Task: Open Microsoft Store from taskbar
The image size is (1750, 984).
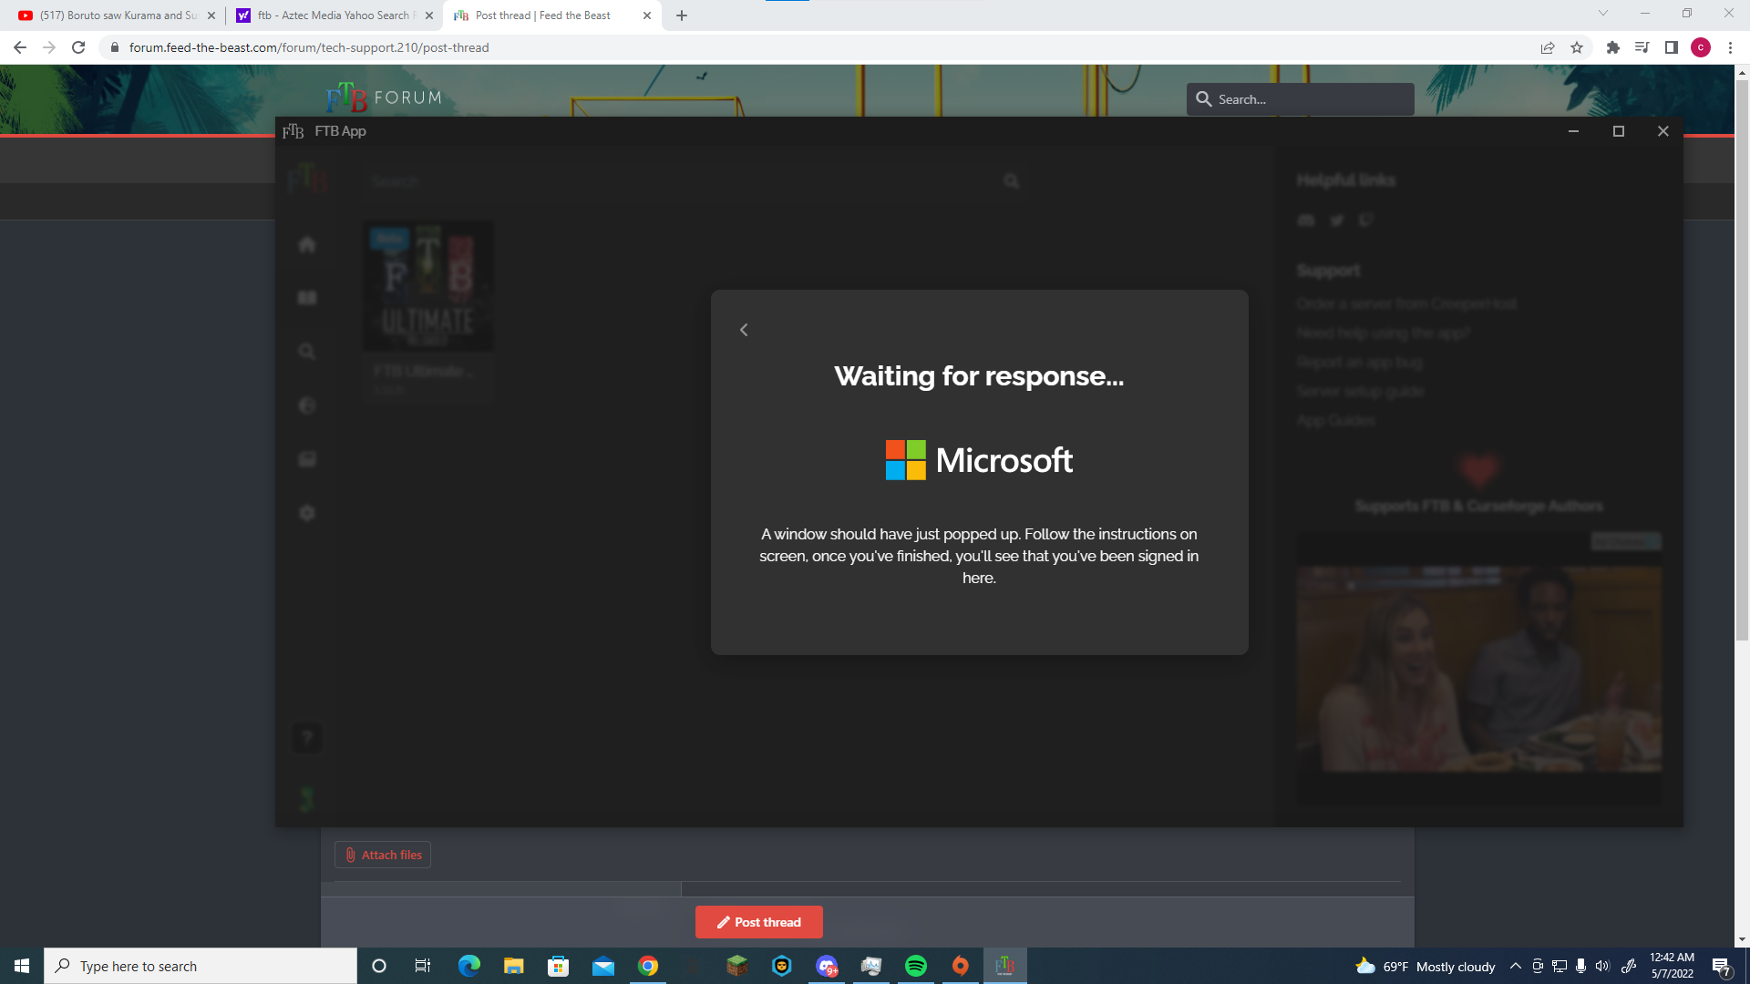Action: click(558, 966)
